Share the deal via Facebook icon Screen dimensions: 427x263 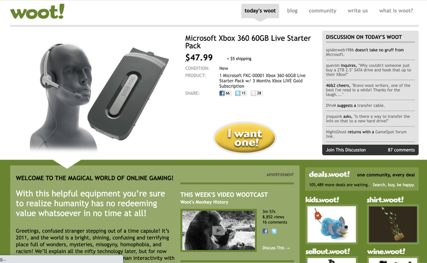(222, 93)
